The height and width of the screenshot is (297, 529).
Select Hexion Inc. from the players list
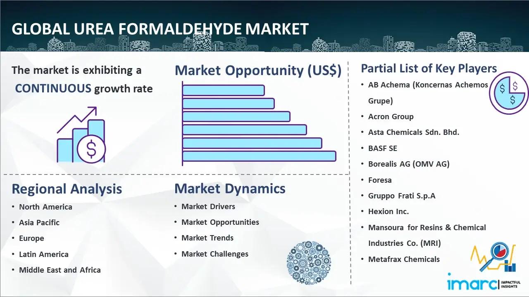pyautogui.click(x=388, y=212)
